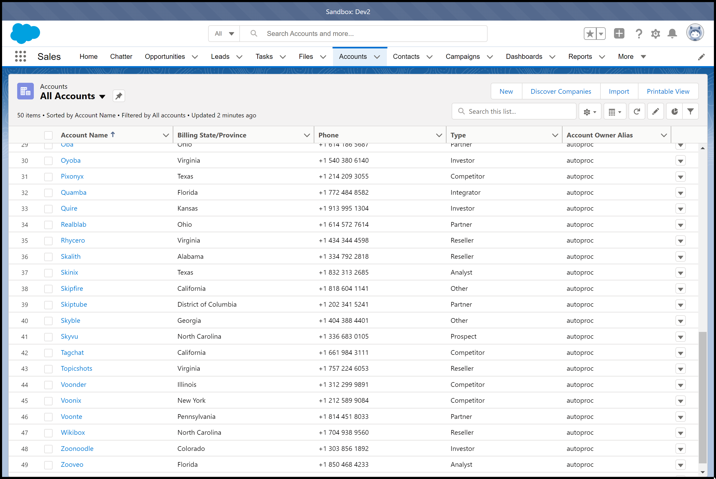The width and height of the screenshot is (716, 479).
Task: Open List View Controls gear
Action: [x=590, y=112]
